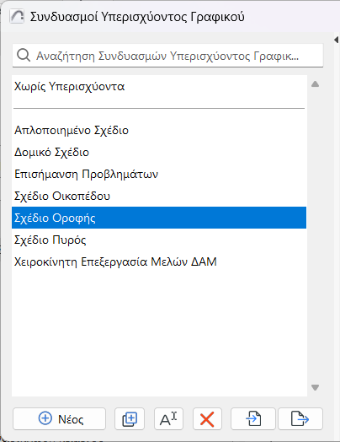Viewport: 340px width, 442px height.
Task: Click the list scroll up arrow
Action: (x=316, y=84)
